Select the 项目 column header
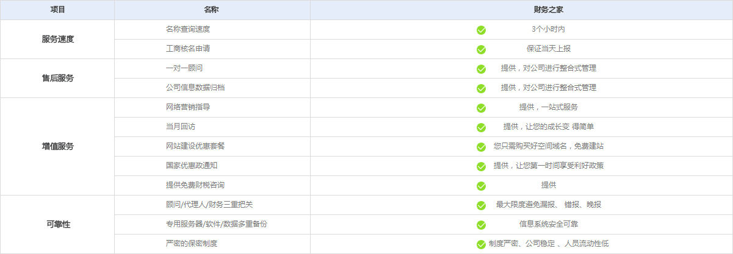733x254 pixels. coord(57,10)
